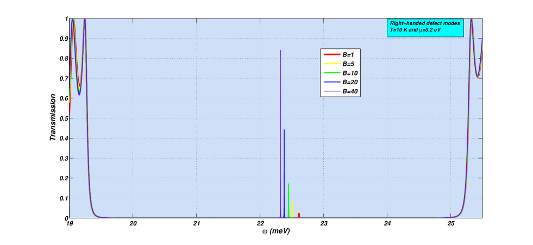
Task: Click x-axis tick label 23
Action: pyautogui.click(x=324, y=223)
